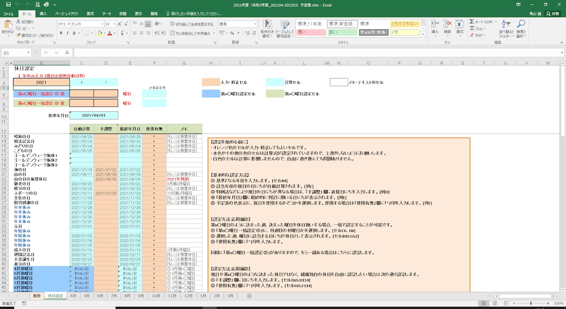The width and height of the screenshot is (566, 309).
Task: Open the Merge & Center dropdown arrow
Action: click(214, 33)
